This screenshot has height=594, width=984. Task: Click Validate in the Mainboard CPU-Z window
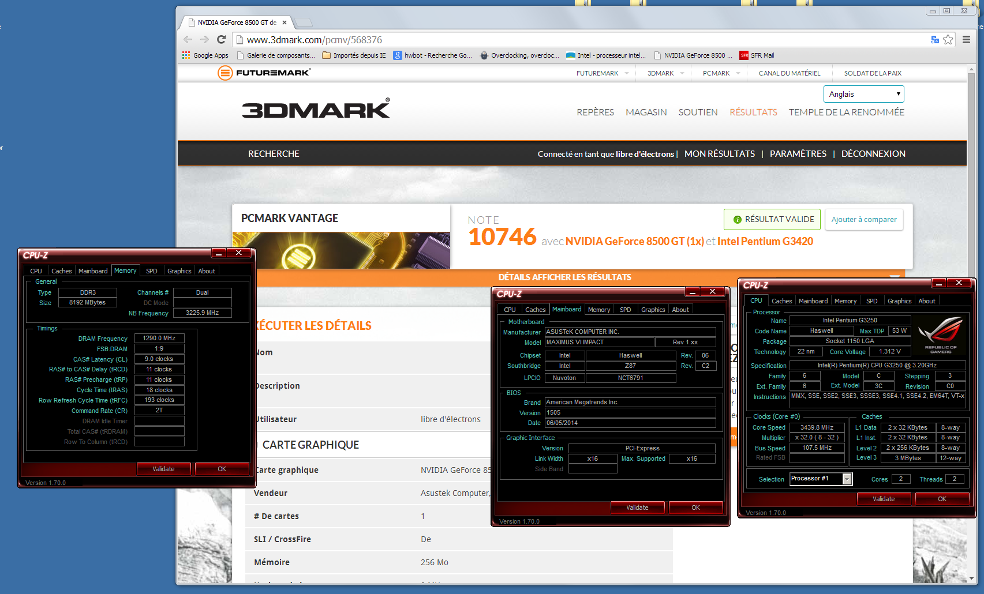click(637, 507)
